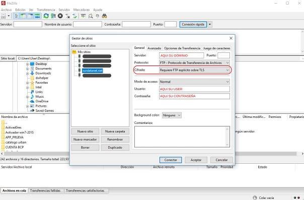Click the reconnect to last server icon
304x200 pixels.
click(74, 16)
